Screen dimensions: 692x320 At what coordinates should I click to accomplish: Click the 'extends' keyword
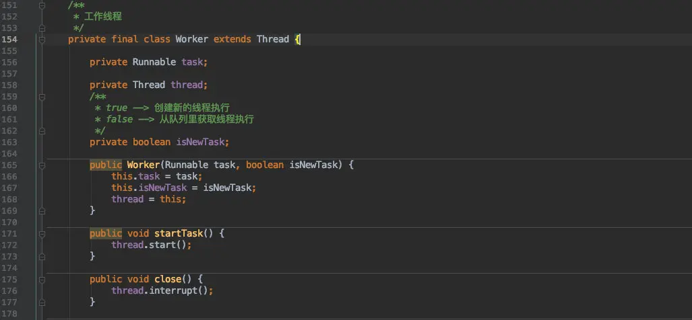232,39
